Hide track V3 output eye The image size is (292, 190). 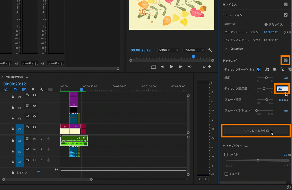[x=35, y=106]
